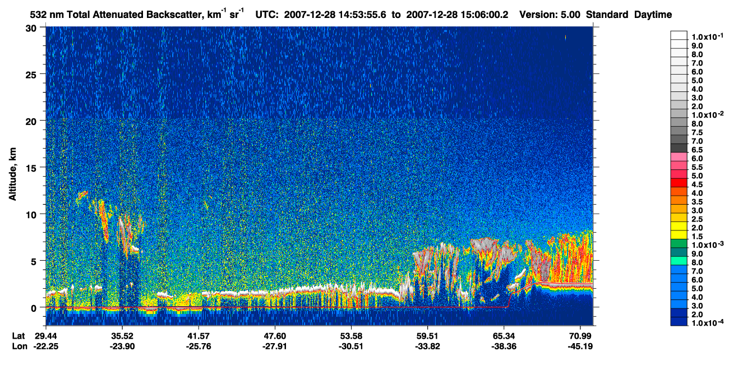Click longitude value '-38.36'

(x=503, y=346)
